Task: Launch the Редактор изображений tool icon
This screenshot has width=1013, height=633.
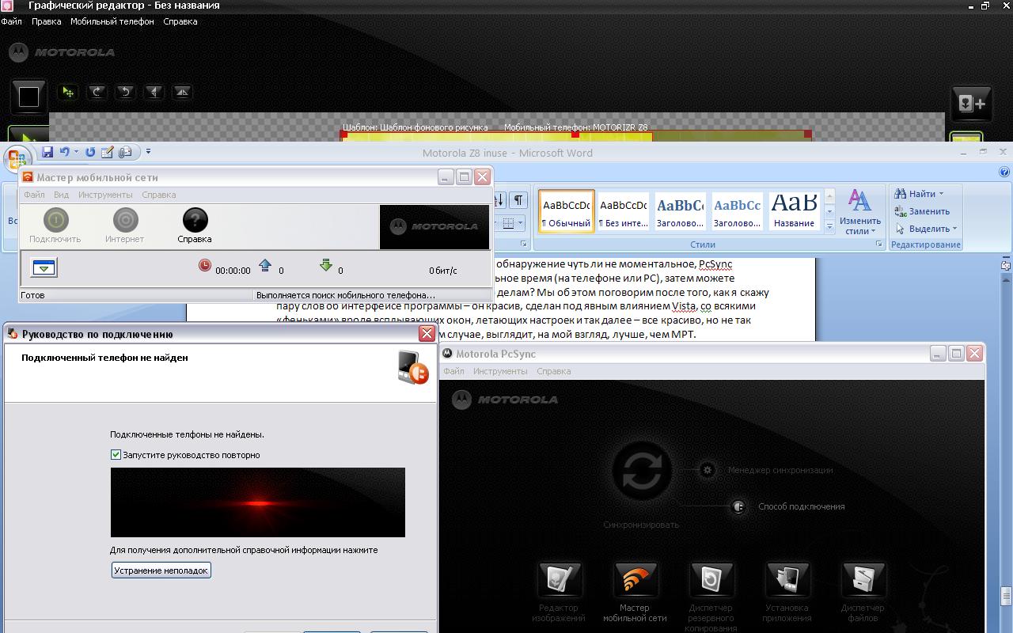Action: [559, 580]
